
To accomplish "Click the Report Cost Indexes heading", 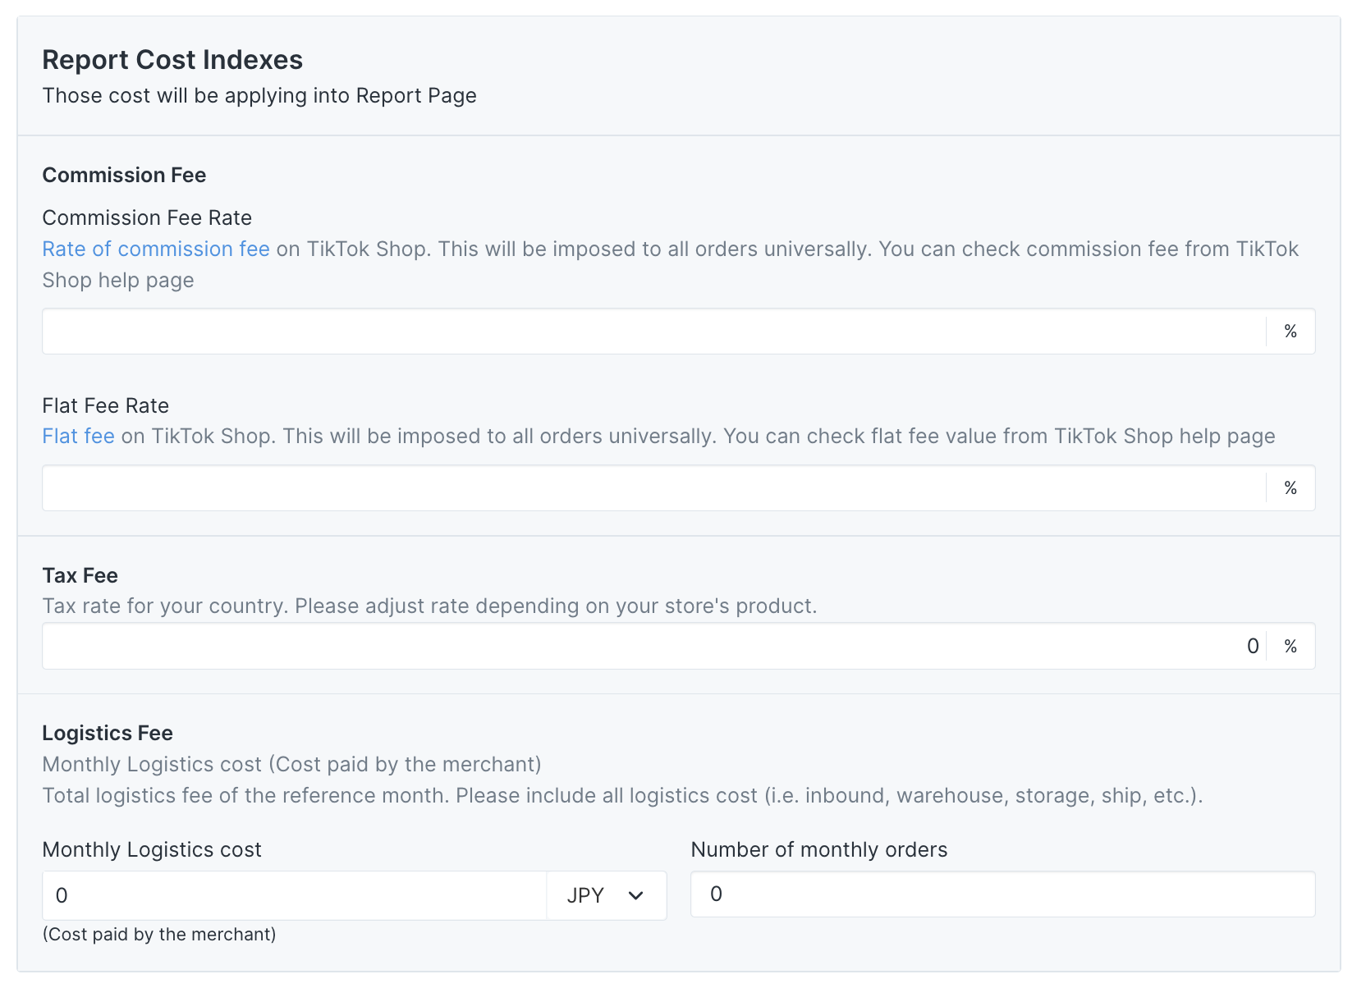I will [172, 60].
